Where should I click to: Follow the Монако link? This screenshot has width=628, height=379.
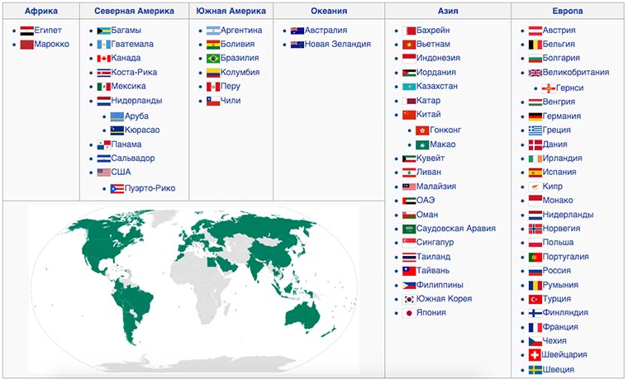558,200
